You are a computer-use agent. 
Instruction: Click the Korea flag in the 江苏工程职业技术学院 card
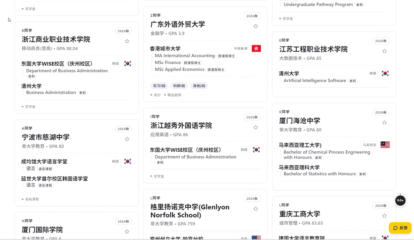coord(385,73)
